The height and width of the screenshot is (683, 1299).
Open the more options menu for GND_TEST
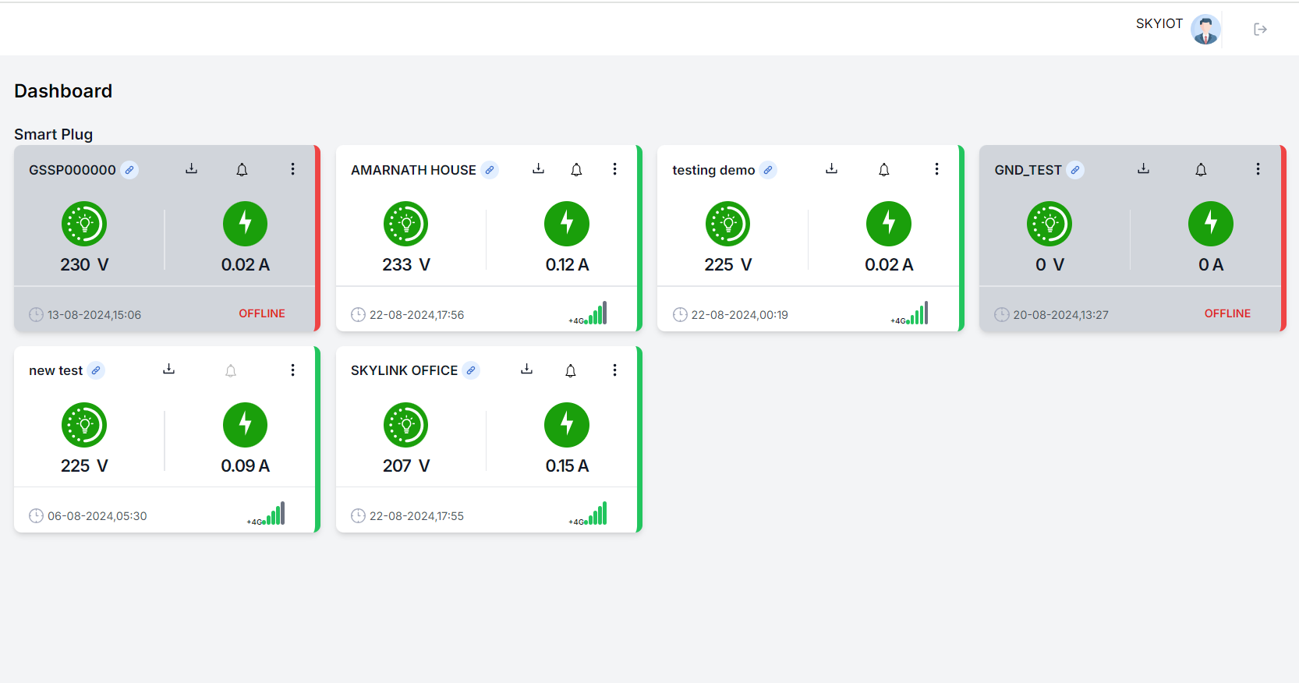tap(1258, 169)
